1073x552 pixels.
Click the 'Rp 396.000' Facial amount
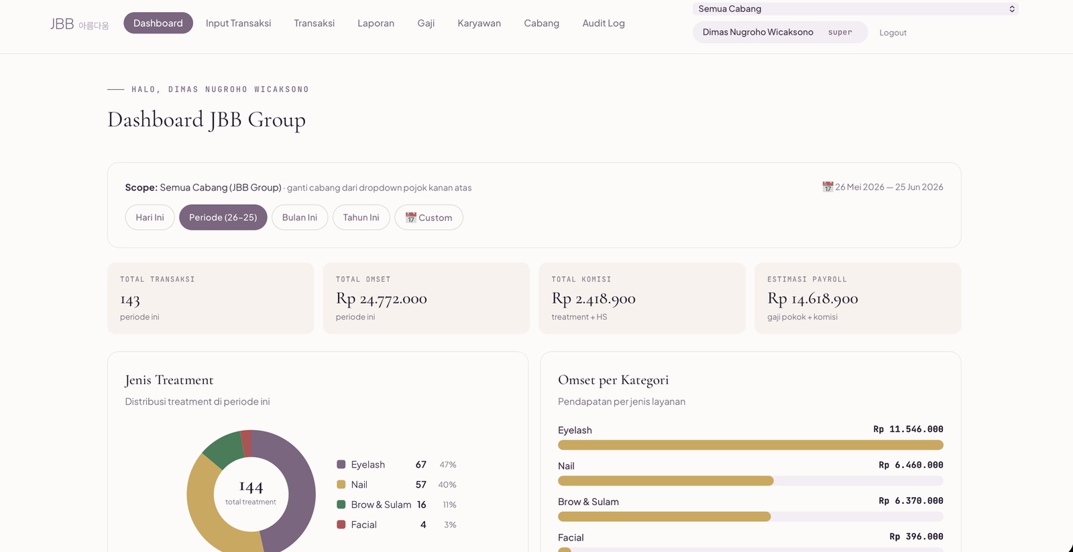pyautogui.click(x=916, y=537)
